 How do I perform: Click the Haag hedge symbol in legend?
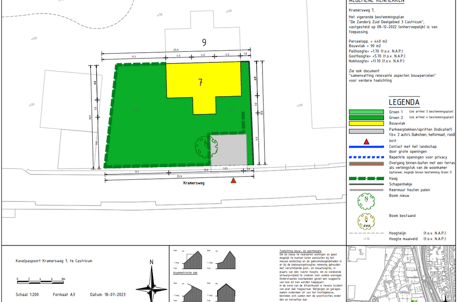pos(367,178)
